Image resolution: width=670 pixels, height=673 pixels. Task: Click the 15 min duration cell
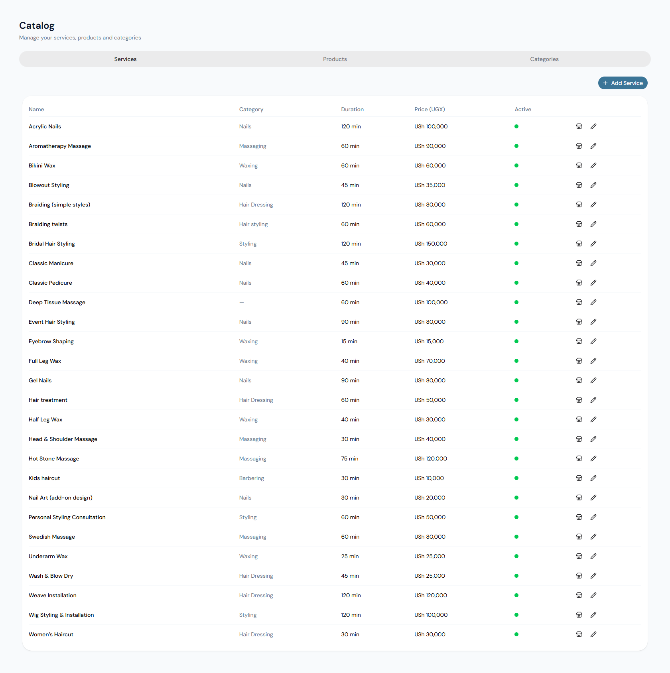(x=349, y=341)
